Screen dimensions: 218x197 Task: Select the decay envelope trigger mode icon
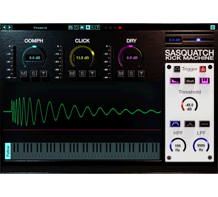tap(175, 81)
